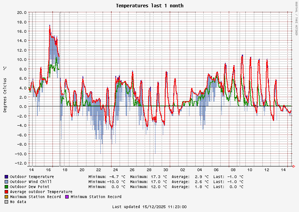
Task: Select the date label 16 on x-axis
Action: coord(49,170)
